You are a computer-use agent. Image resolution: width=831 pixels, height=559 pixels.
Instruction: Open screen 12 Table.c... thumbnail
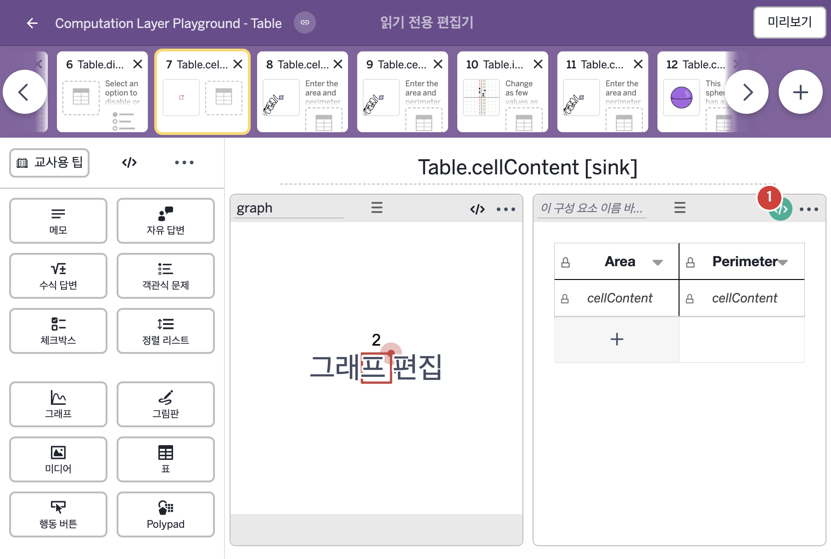[696, 92]
